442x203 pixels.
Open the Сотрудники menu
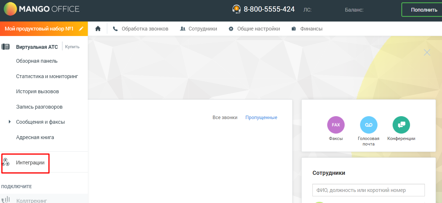click(x=198, y=29)
